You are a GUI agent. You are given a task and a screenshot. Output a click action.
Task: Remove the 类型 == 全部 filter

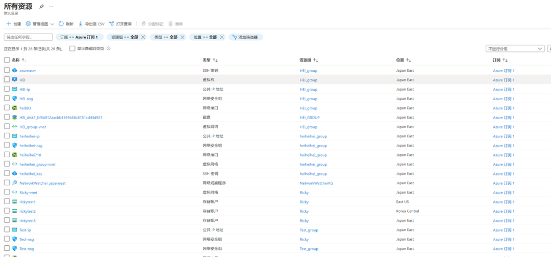182,37
